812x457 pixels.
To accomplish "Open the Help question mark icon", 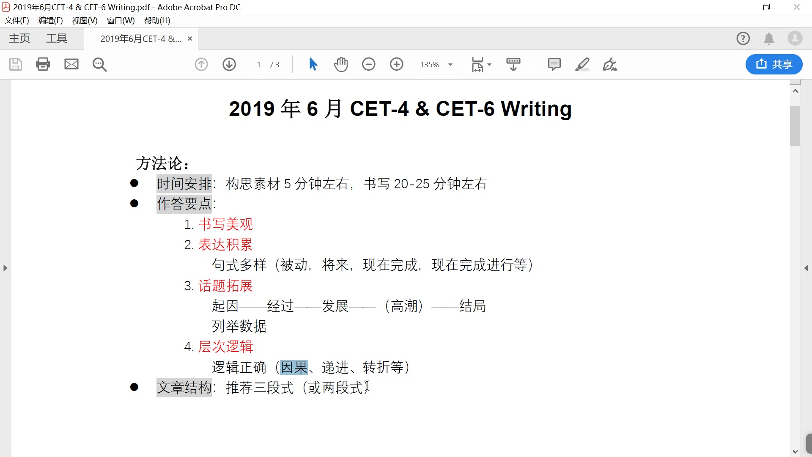I will tap(743, 39).
